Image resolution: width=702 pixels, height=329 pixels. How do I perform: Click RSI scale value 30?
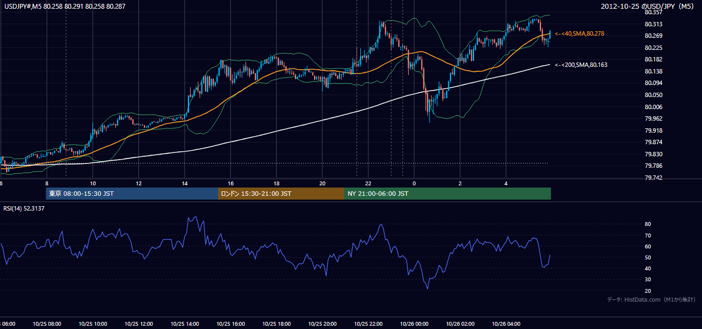coord(648,280)
